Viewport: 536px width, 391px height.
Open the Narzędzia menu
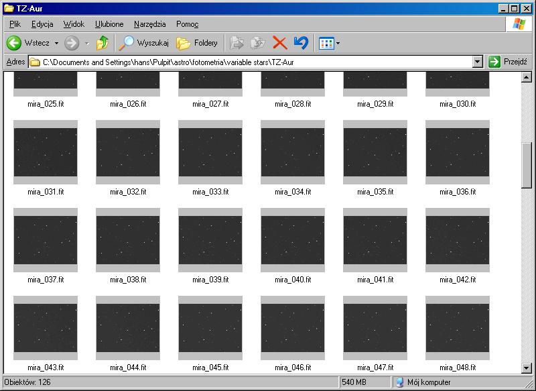tap(149, 24)
